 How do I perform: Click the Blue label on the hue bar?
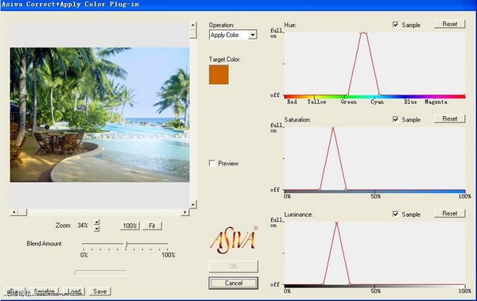[x=410, y=102]
